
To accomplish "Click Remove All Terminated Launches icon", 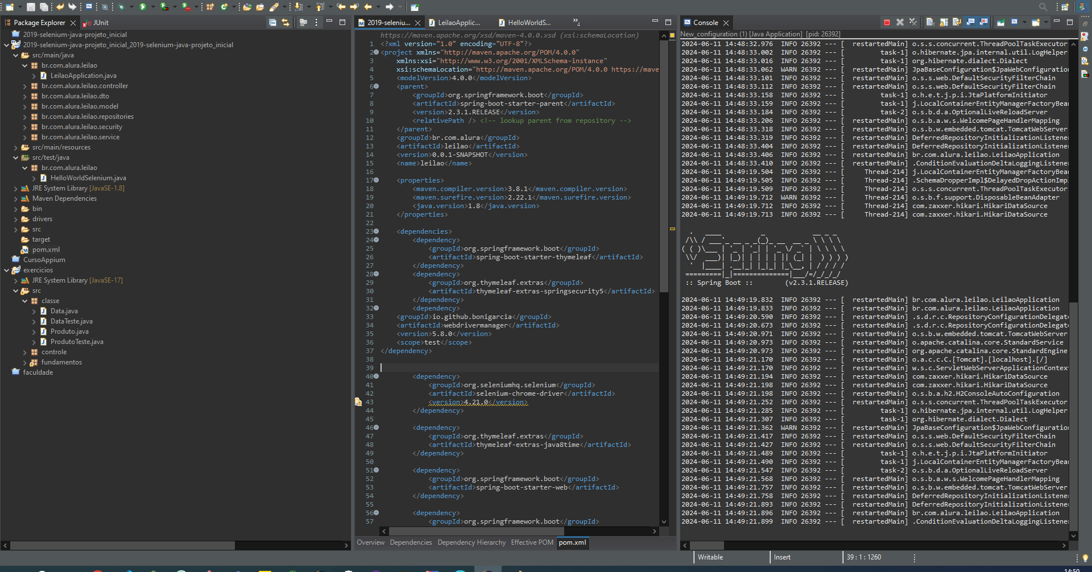I will pos(913,22).
